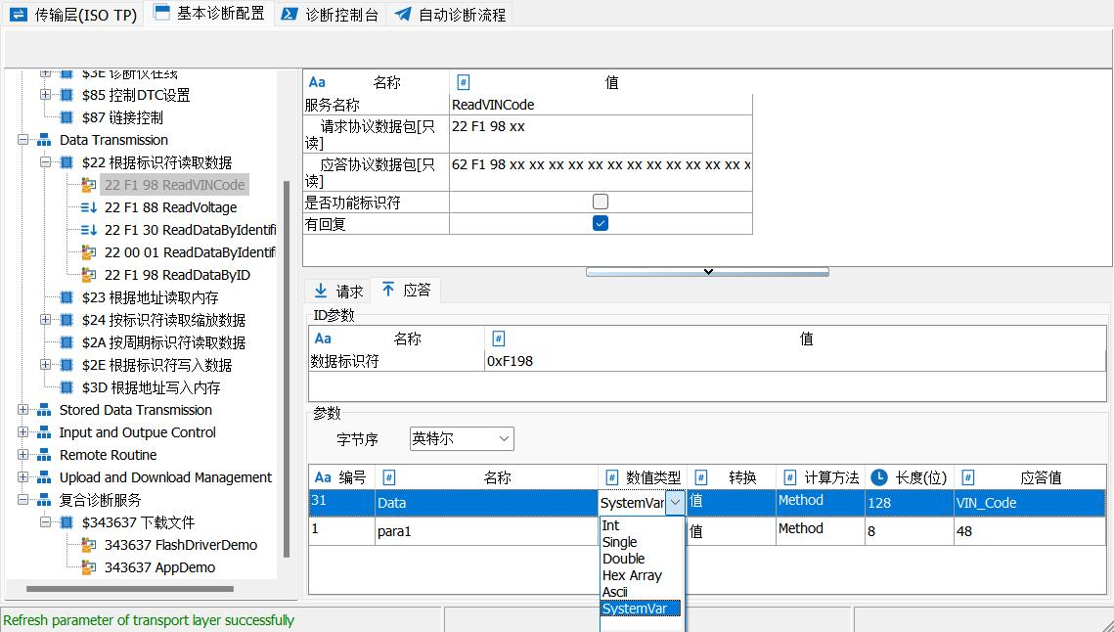Select 22 F1 98 ReadVINCode tree item

point(174,185)
